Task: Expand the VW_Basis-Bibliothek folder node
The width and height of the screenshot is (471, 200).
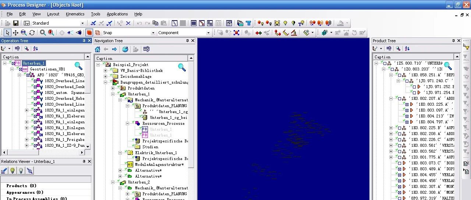Action: click(106, 70)
